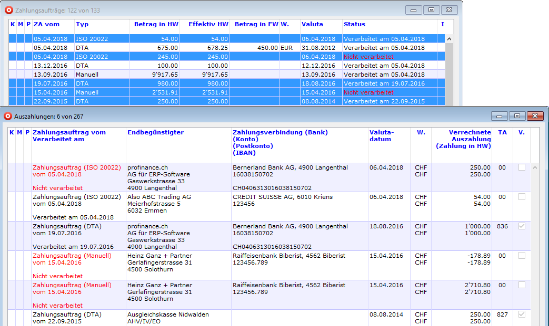This screenshot has width=549, height=326.
Task: Click the 'Betrag in HW' column header
Action: click(x=156, y=24)
